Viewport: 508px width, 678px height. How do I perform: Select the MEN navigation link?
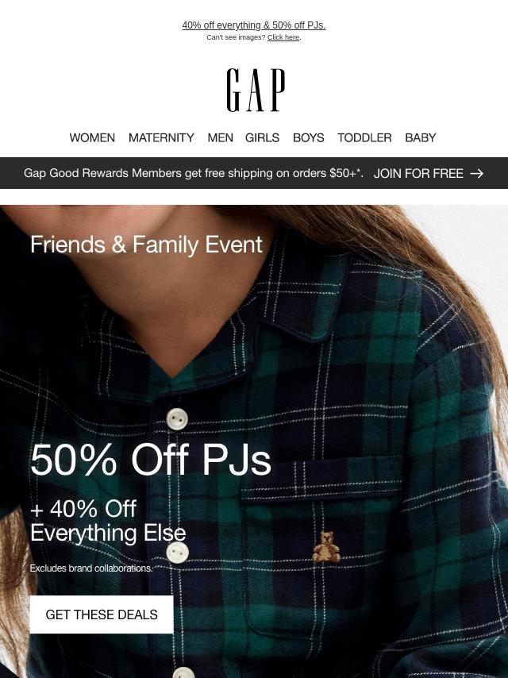[x=220, y=137]
